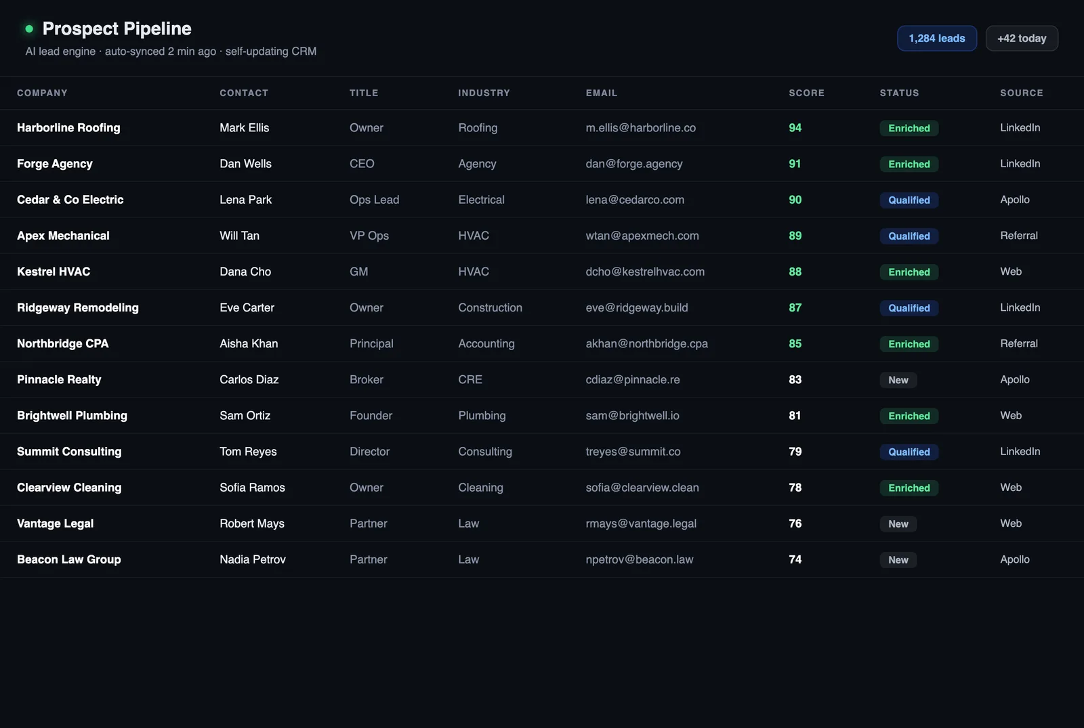Select the Ridgeway Remodeling company name
Image resolution: width=1084 pixels, height=728 pixels.
(78, 307)
